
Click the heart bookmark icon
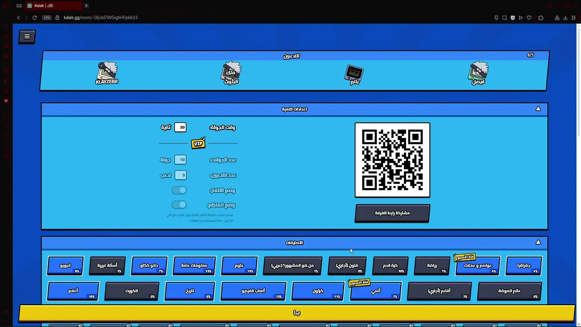(529, 18)
